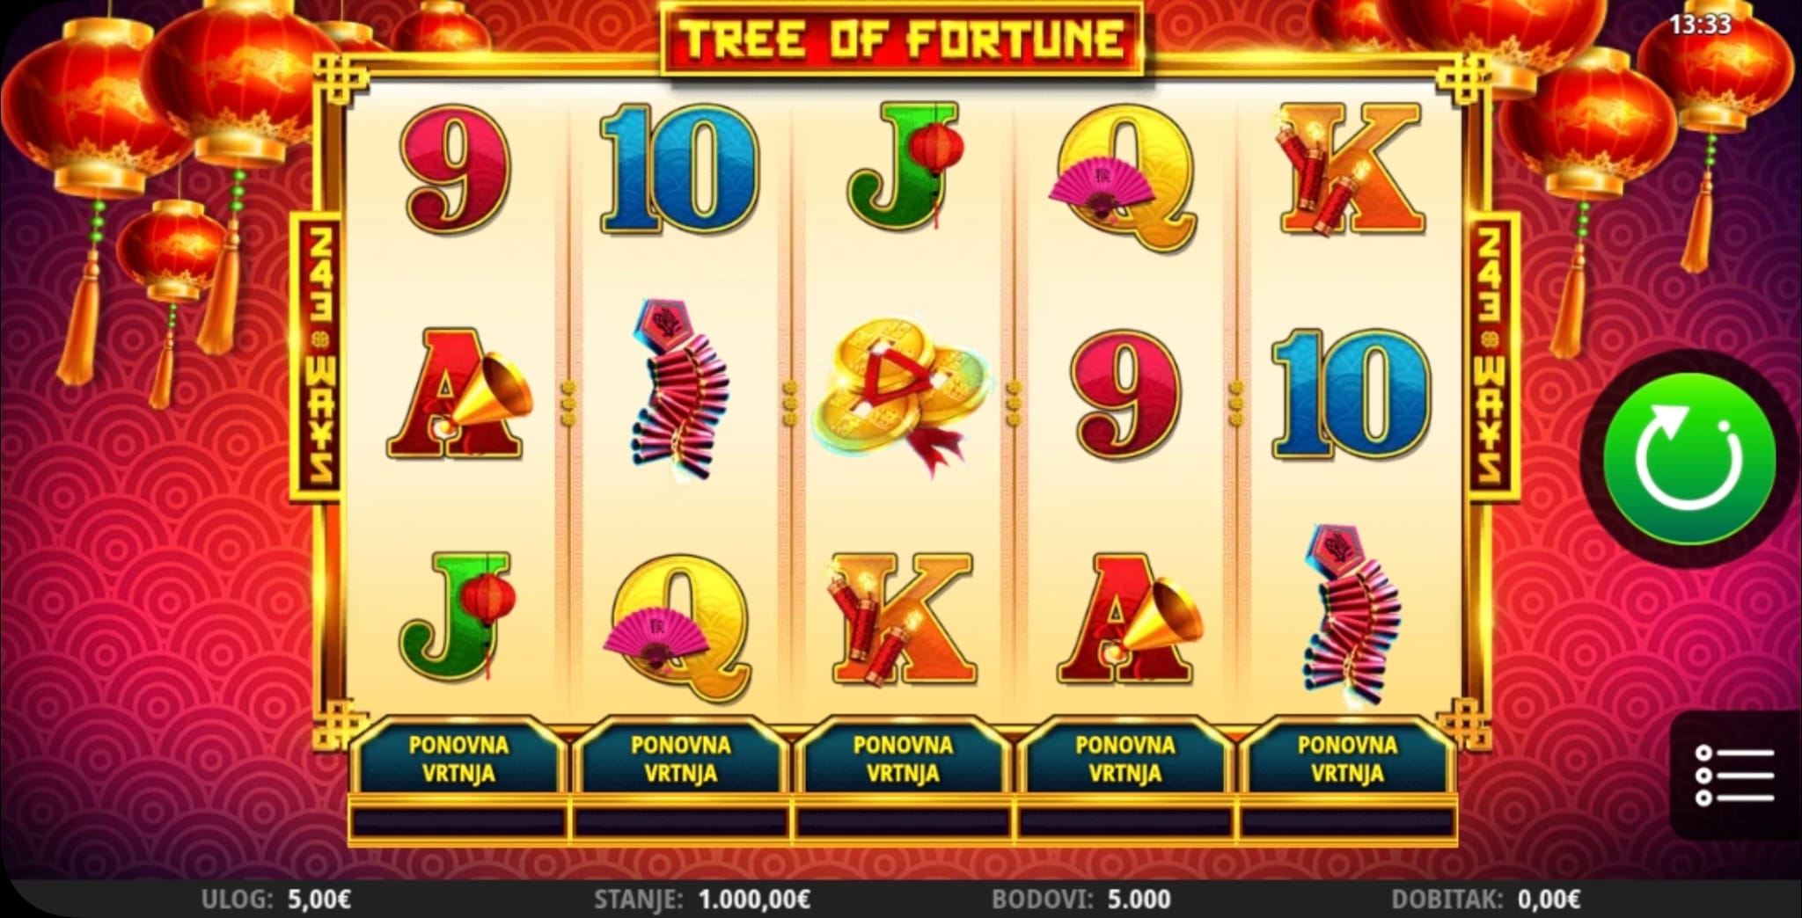Tap the firecracker symbol on reel five
The image size is (1802, 918).
[1350, 615]
